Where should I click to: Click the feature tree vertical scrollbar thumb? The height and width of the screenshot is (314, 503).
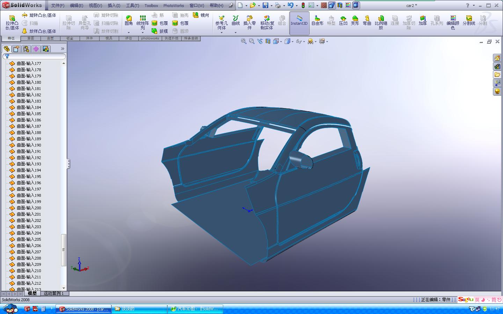64,250
